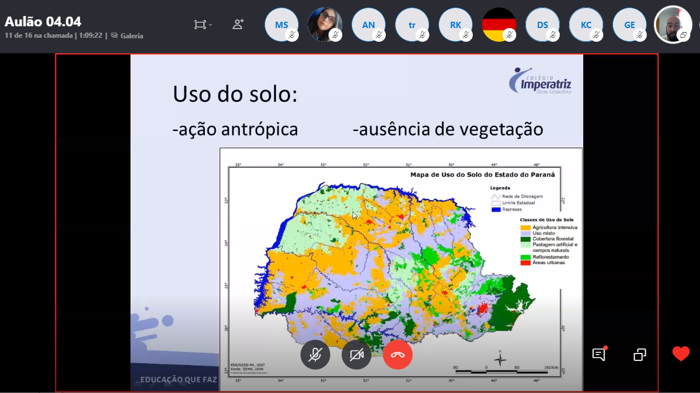The height and width of the screenshot is (393, 700).
Task: Click the orange Agricultura intensiva legend swatch
Action: (525, 227)
